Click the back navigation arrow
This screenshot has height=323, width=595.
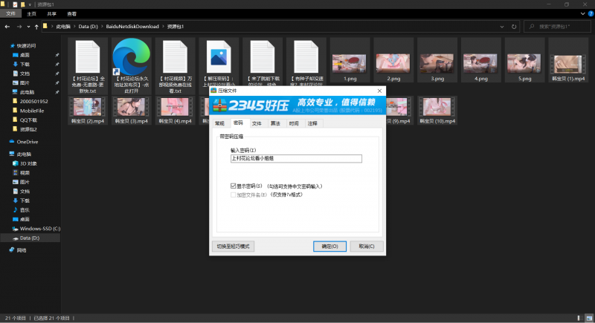tap(7, 27)
